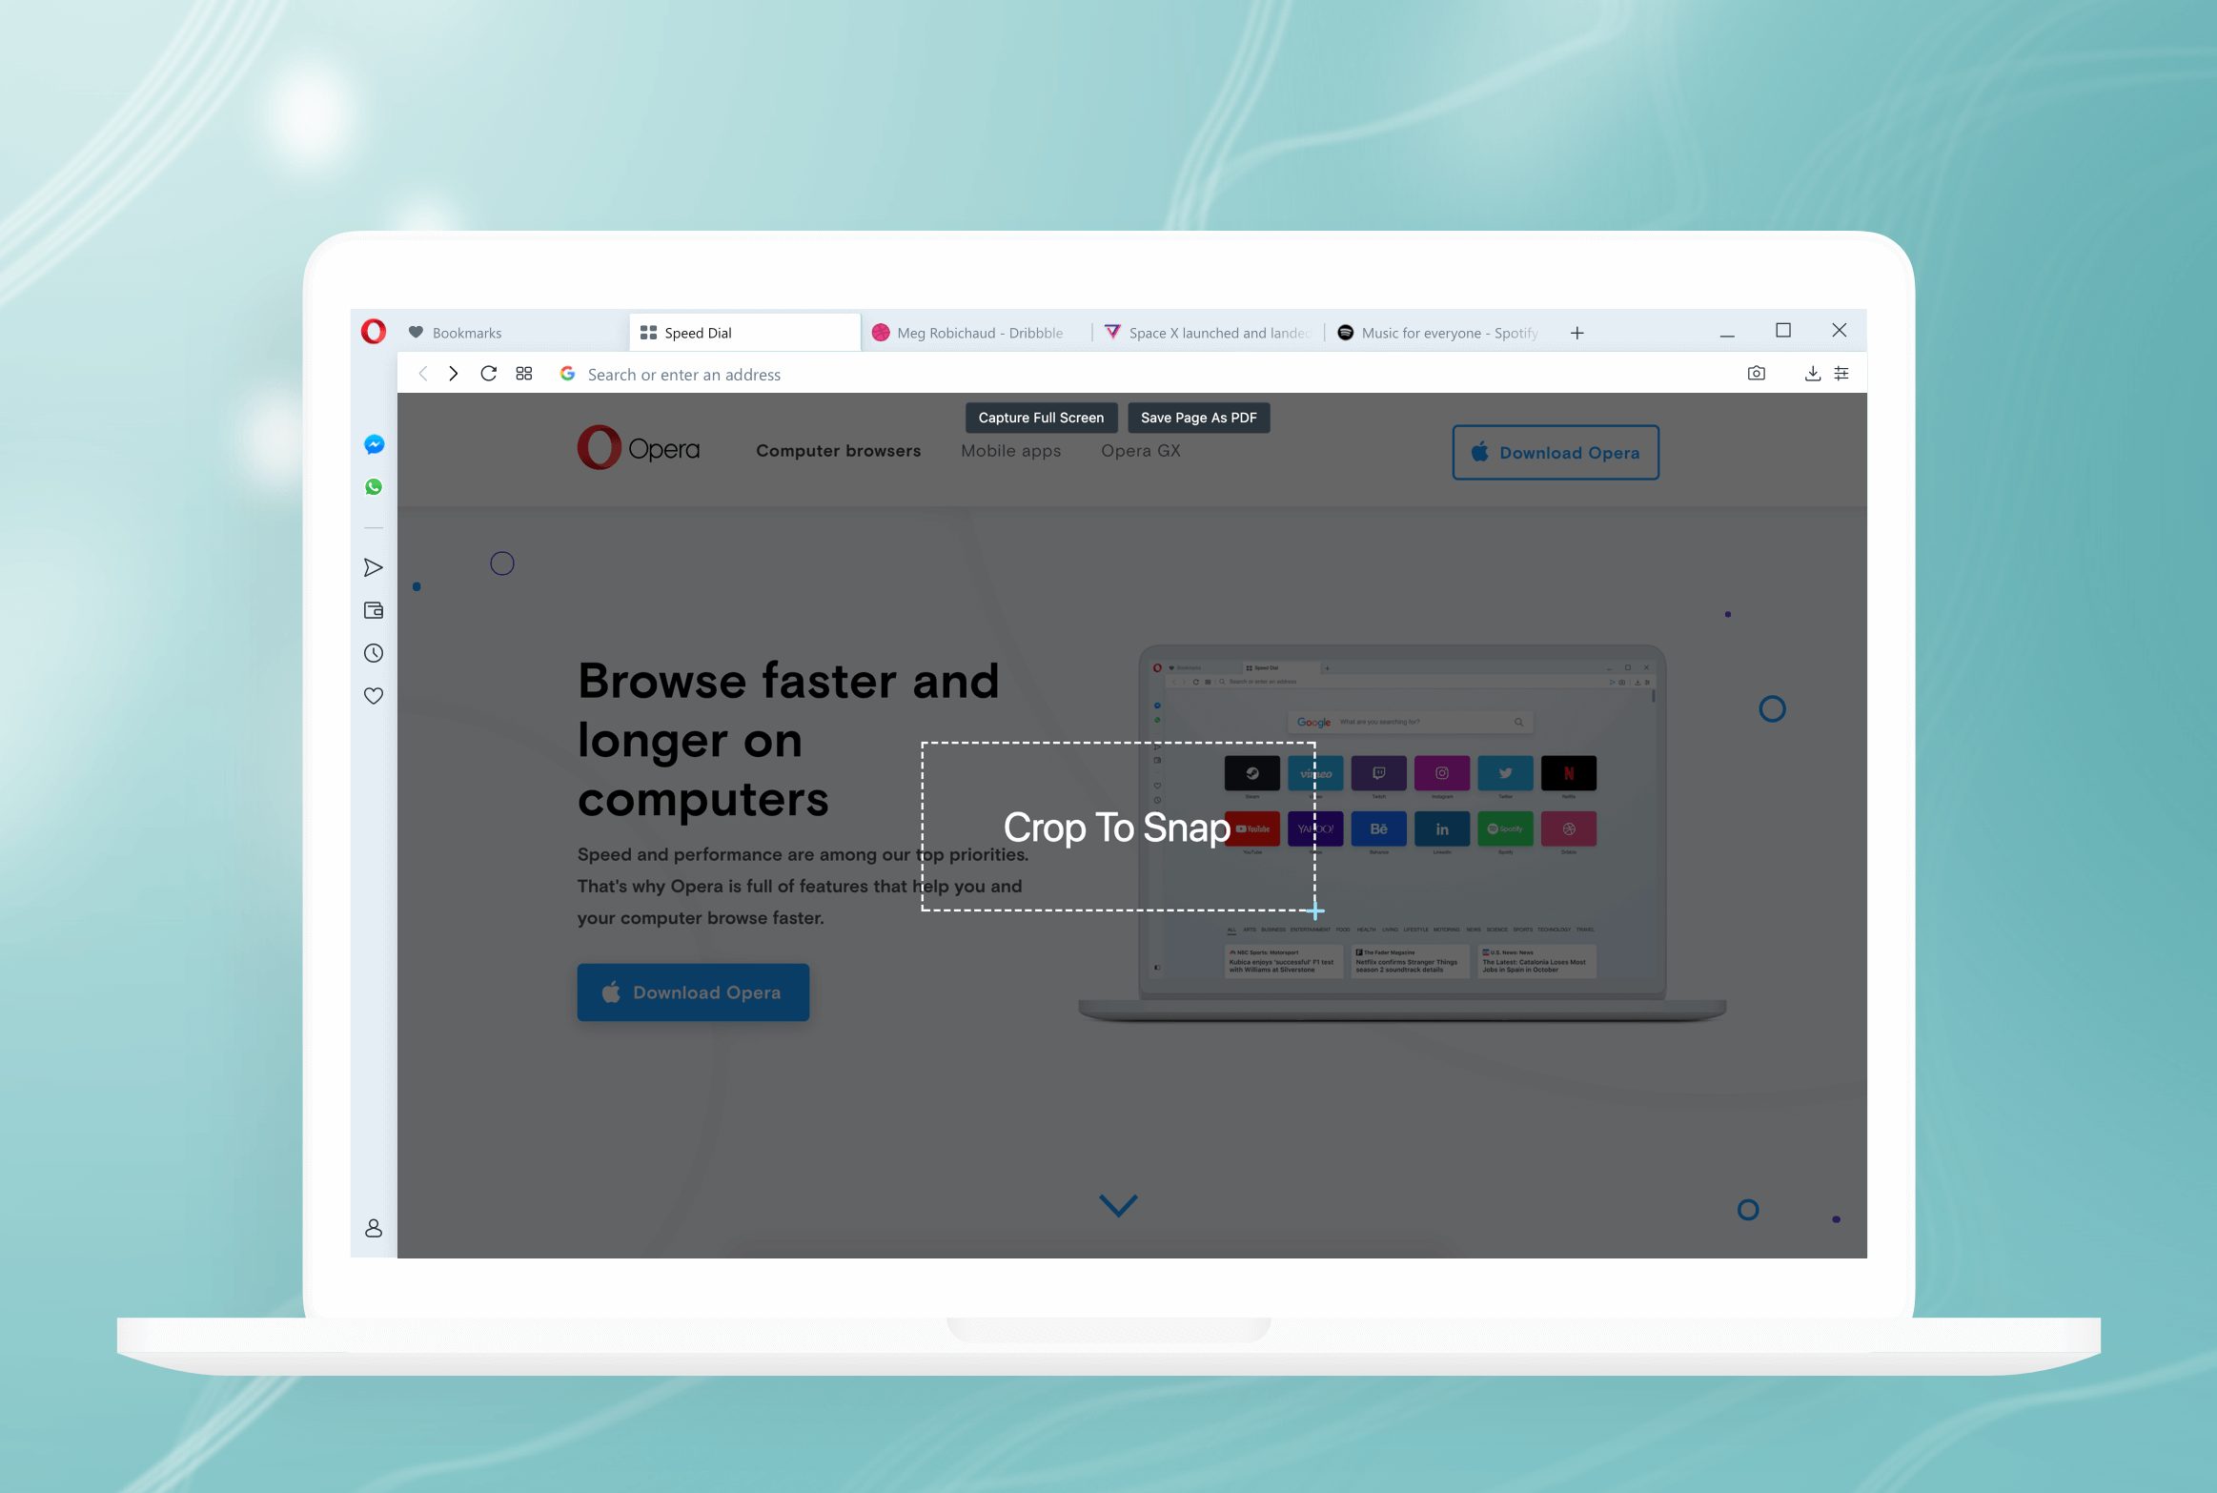Viewport: 2217px width, 1493px height.
Task: Open the crypto wallet sidebar icon
Action: (374, 610)
